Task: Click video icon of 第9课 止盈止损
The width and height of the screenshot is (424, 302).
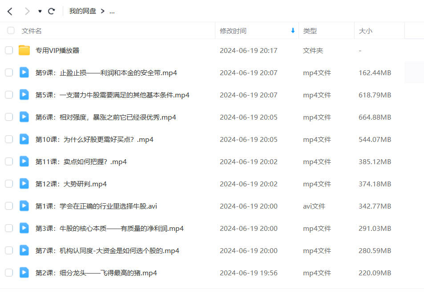Action: [x=24, y=72]
